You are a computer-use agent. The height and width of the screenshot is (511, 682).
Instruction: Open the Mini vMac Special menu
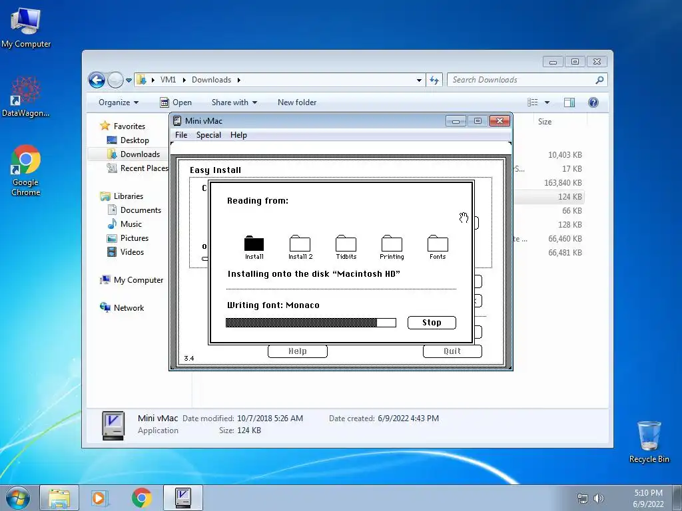tap(208, 135)
